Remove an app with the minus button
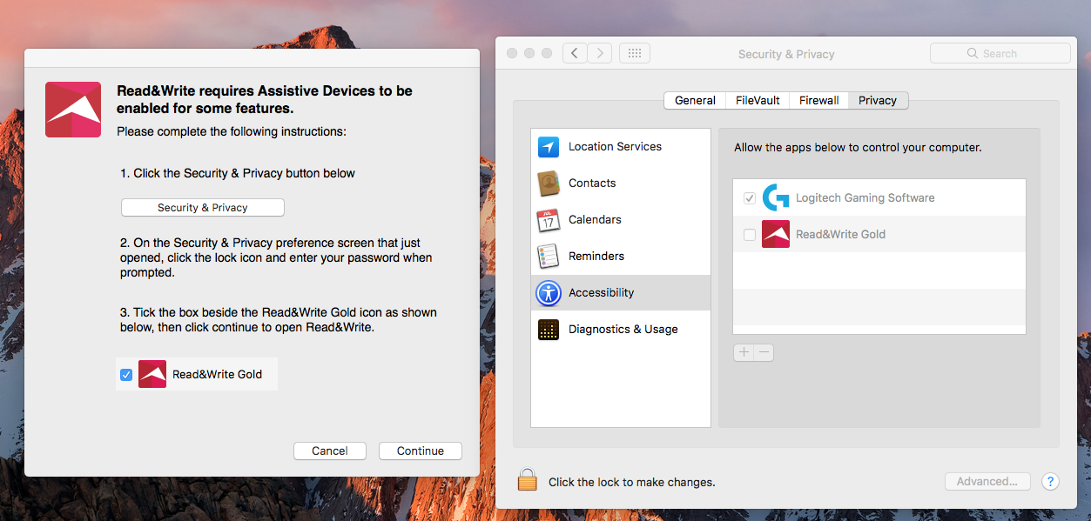 coord(764,352)
